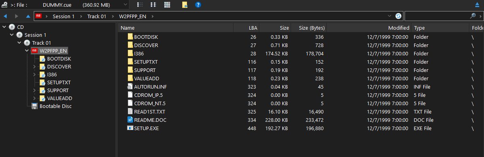Screen dimensions: 484x157
Task: Expand the DISCOVER tree folder
Action: [35, 67]
